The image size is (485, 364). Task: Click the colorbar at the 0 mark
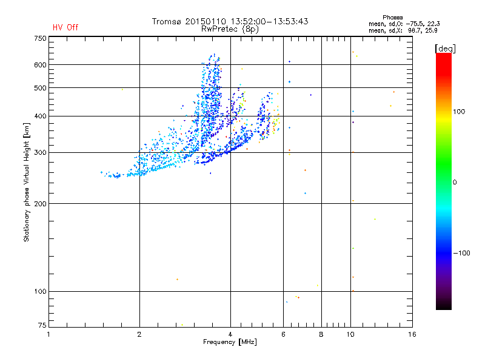tap(444, 183)
